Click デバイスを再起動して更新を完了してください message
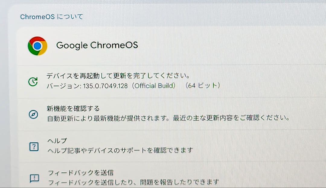326x188 pixels. [x=117, y=75]
